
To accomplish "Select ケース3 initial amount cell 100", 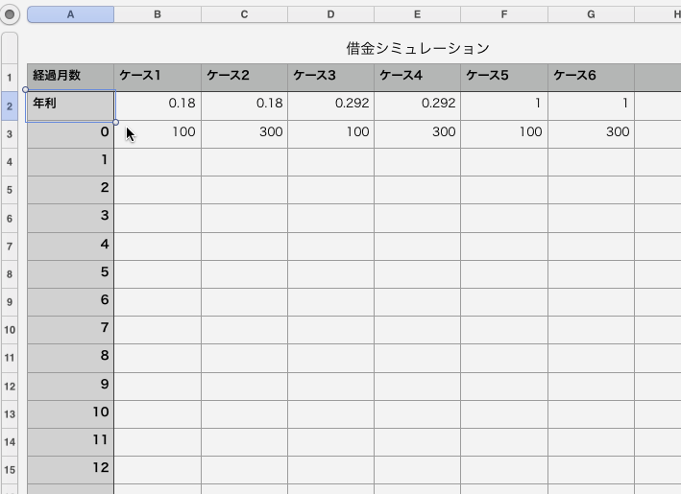I will [330, 134].
